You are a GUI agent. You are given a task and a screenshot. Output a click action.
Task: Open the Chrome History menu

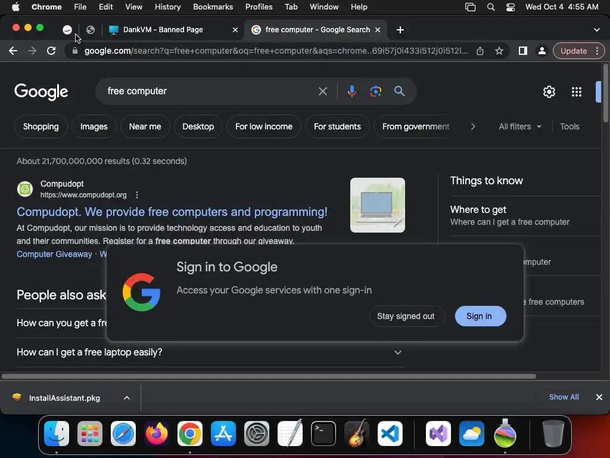click(167, 7)
